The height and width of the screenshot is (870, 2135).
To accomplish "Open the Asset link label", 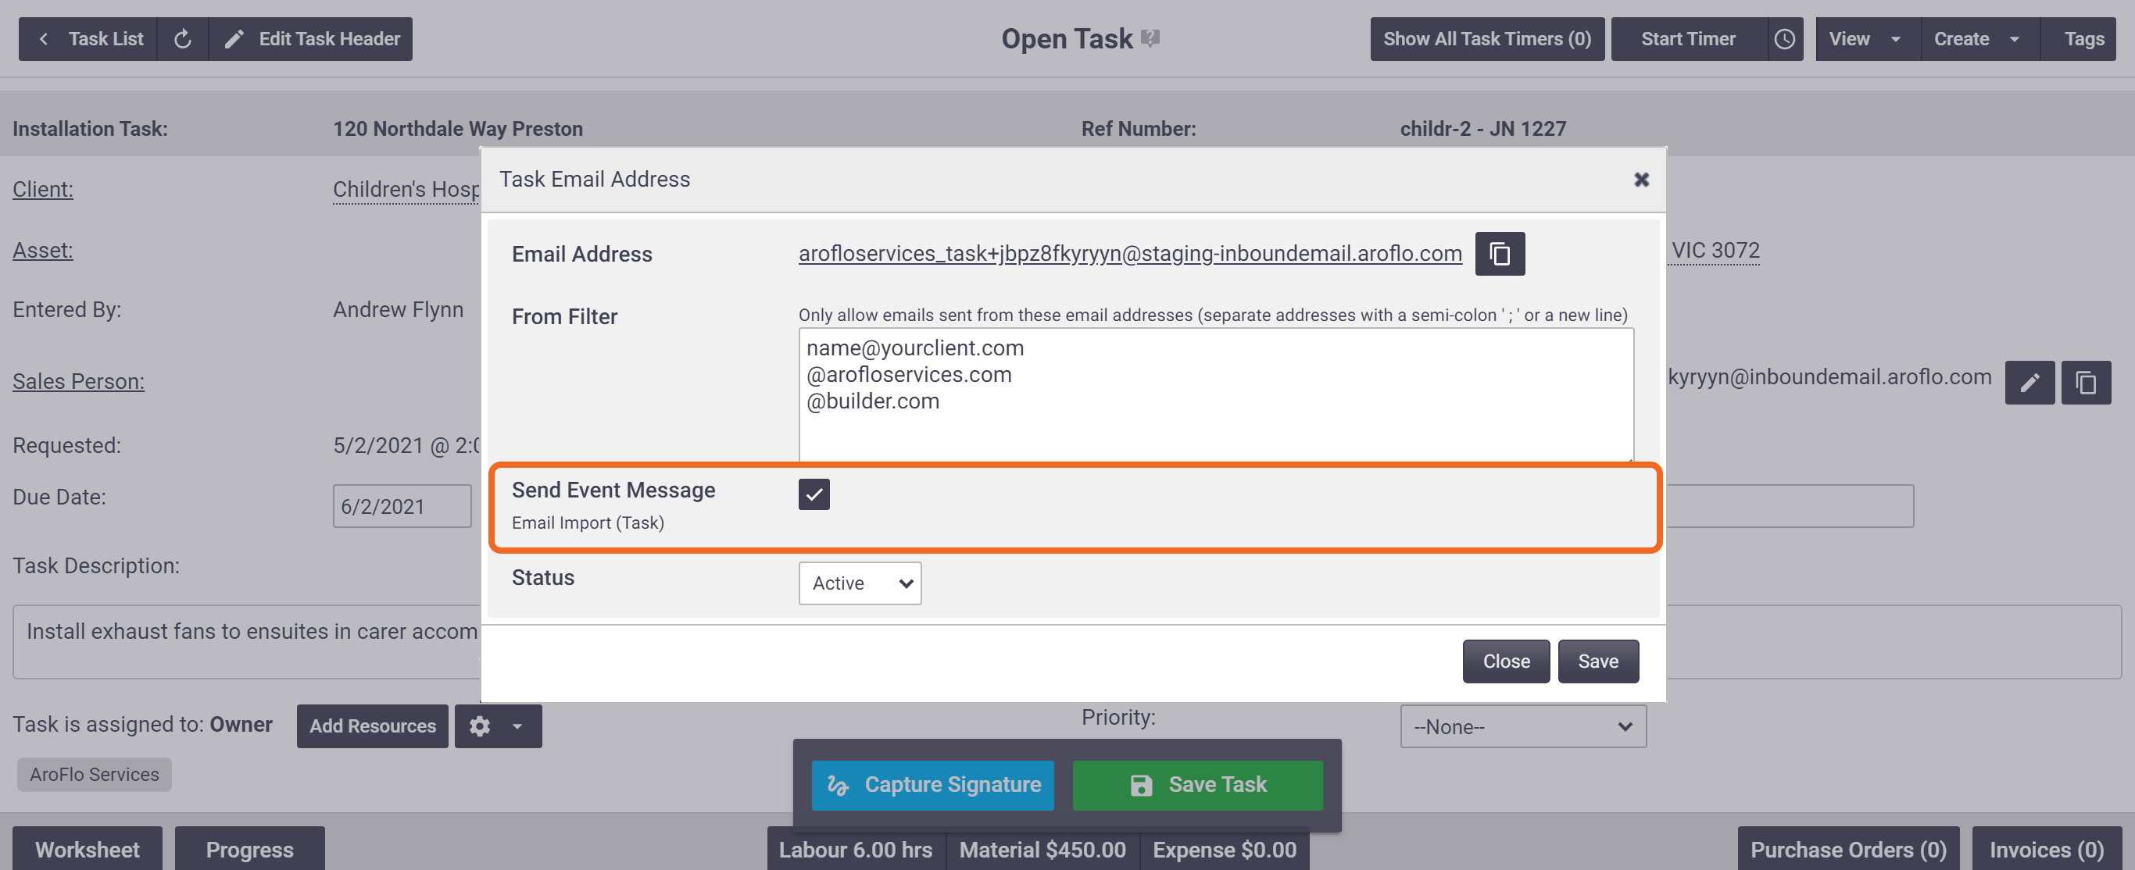I will click(x=43, y=250).
